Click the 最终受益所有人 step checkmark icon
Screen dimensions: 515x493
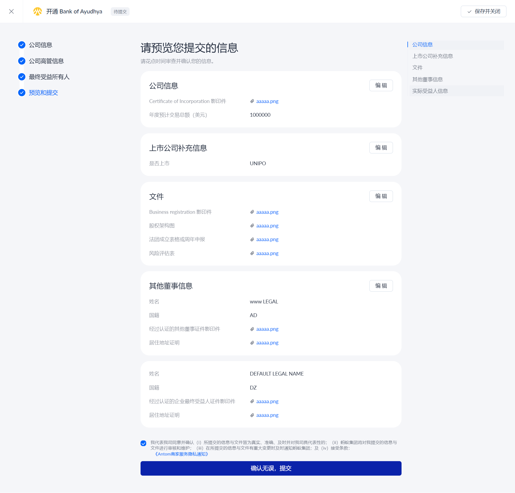(22, 77)
